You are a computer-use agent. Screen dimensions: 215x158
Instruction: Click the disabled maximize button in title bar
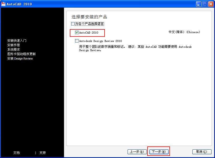point(205,4)
